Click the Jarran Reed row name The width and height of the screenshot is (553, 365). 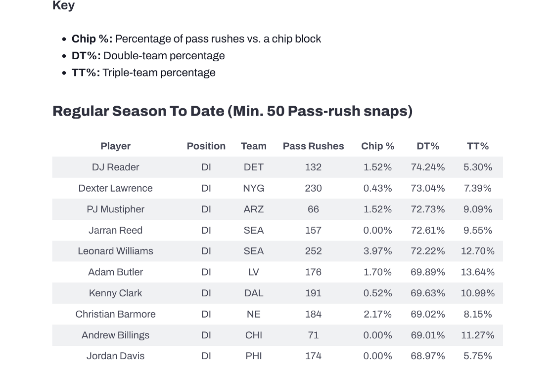[115, 230]
